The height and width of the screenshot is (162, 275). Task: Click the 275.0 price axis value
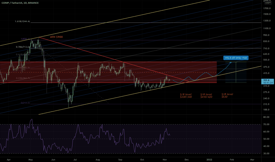click(x=266, y=92)
